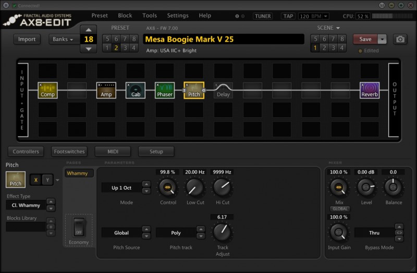This screenshot has width=417, height=273.
Task: Select the bypassed Delay block
Action: click(x=223, y=90)
